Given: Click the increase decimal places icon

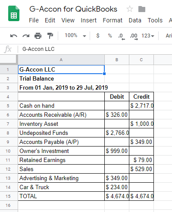Looking at the screenshot, I should pos(134,36).
